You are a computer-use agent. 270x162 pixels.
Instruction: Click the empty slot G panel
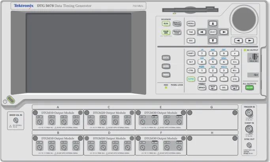[212, 120]
